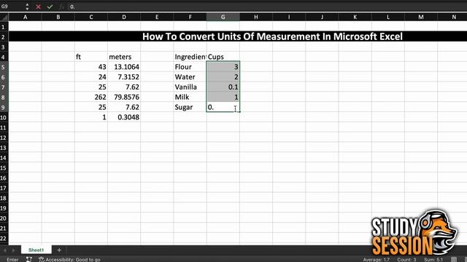Click the active Sugar cell showing 0.

(223, 107)
